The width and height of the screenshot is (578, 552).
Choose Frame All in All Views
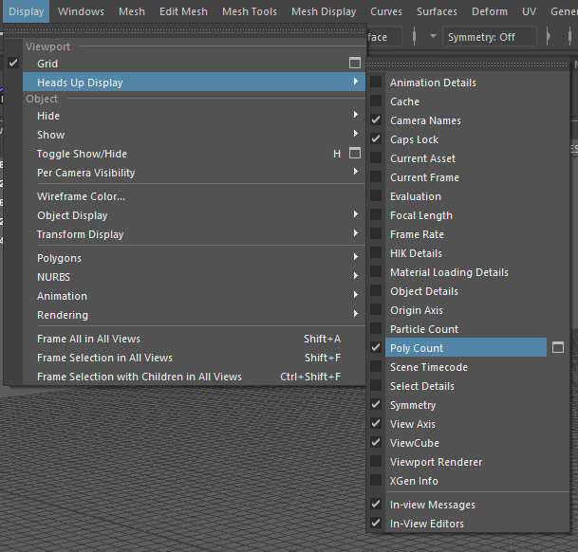coord(88,339)
